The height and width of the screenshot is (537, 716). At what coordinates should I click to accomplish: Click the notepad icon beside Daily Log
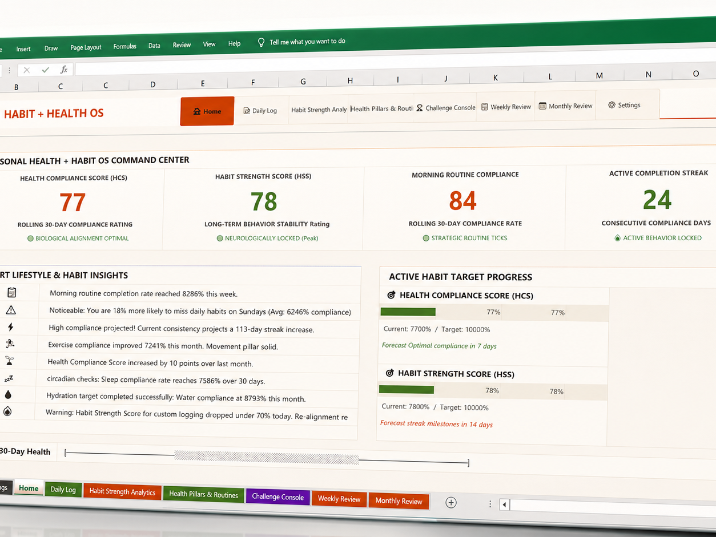tap(247, 111)
